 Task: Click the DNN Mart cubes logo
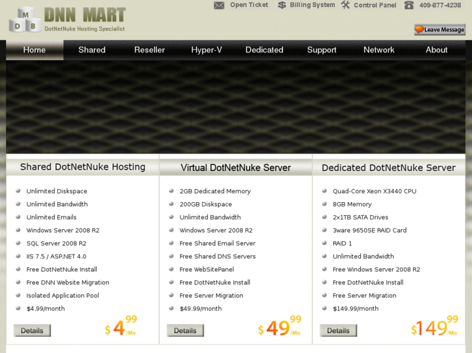pos(25,20)
